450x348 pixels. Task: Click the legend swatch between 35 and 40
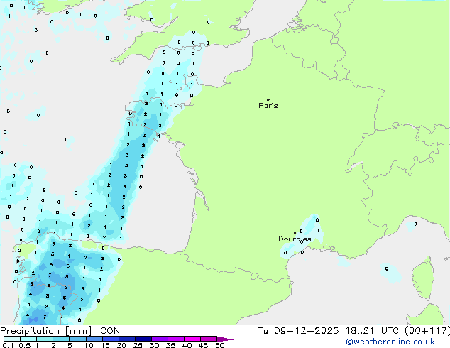coord(175,339)
